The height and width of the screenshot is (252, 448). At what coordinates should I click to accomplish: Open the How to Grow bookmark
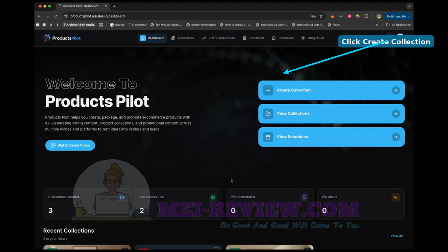click(x=236, y=25)
